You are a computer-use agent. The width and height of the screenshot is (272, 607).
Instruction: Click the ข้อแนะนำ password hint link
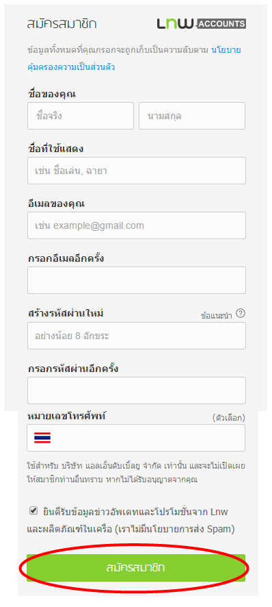217,316
